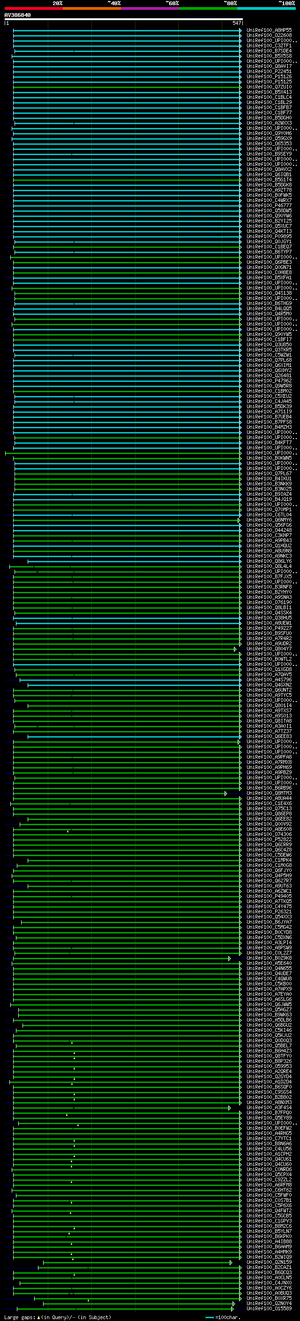Click the UniRef100_Q7ZUI0 label

[x=269, y=87]
